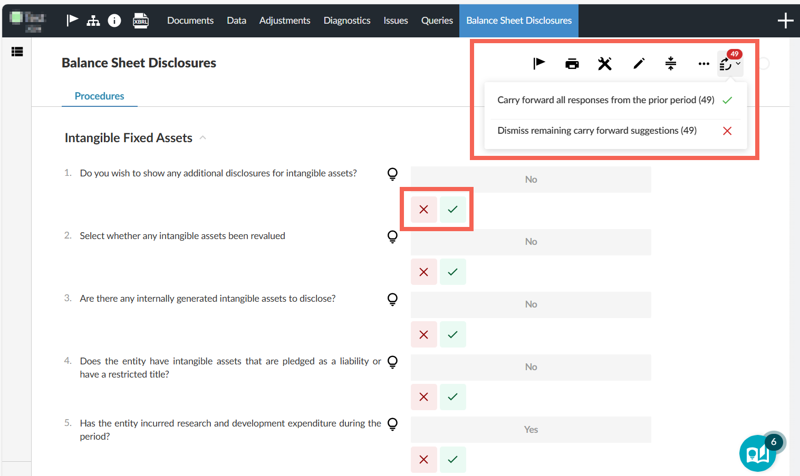800x476 pixels.
Task: Click the No response for internally generated assets
Action: pos(531,305)
